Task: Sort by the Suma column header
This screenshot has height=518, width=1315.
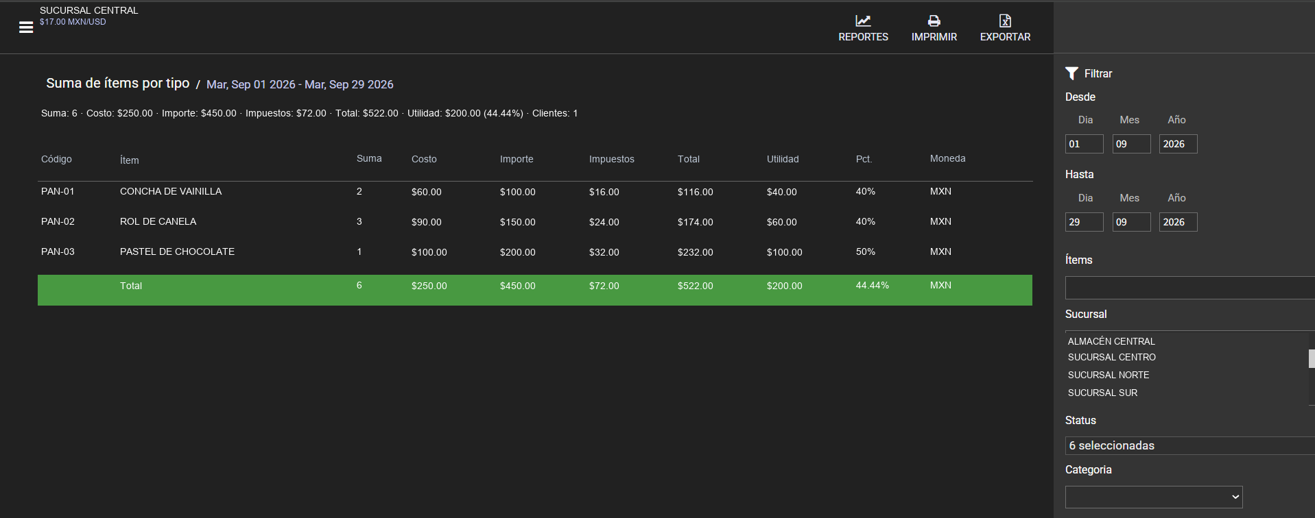Action: click(x=369, y=158)
